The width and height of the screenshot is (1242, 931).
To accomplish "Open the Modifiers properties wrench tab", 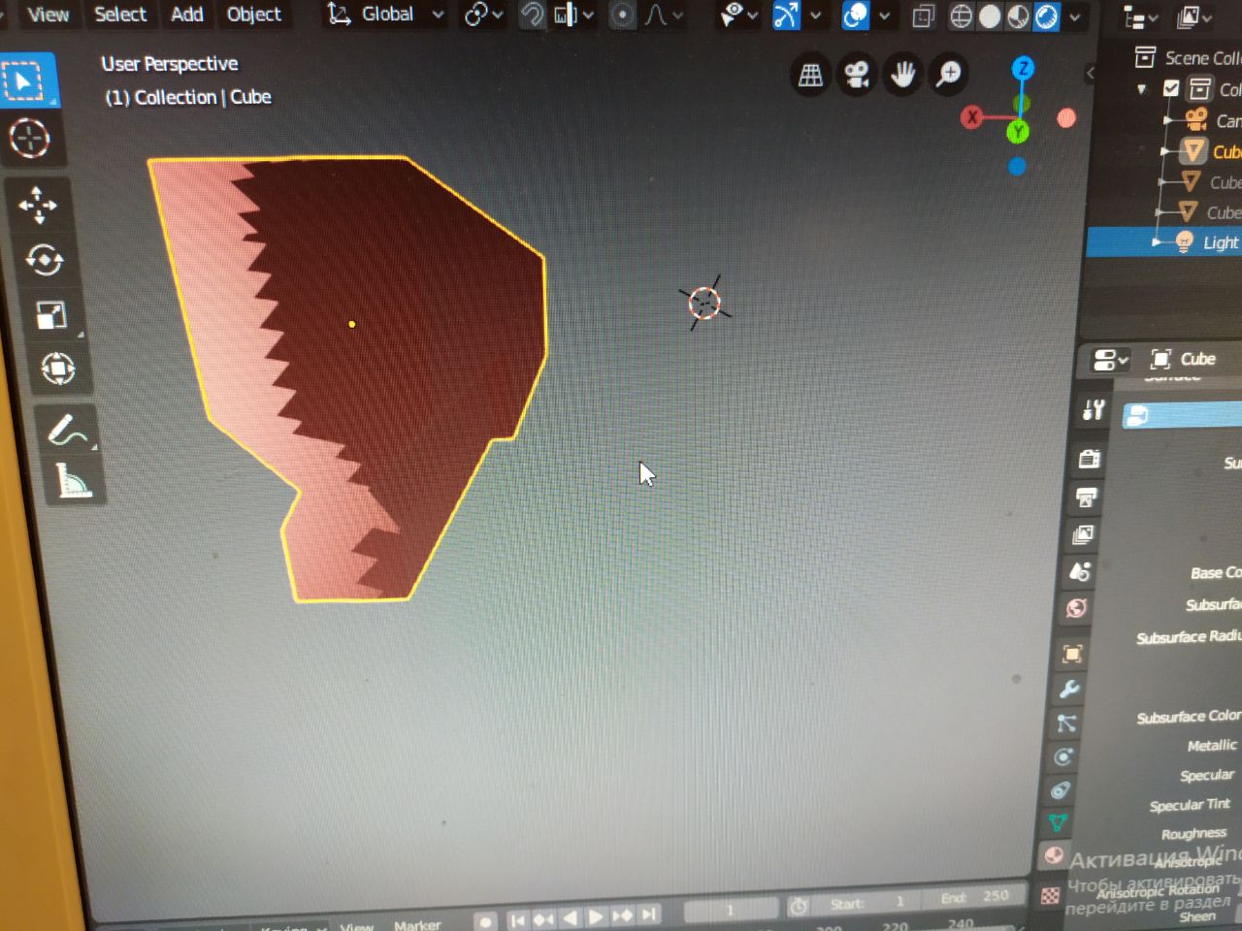I will 1069,689.
